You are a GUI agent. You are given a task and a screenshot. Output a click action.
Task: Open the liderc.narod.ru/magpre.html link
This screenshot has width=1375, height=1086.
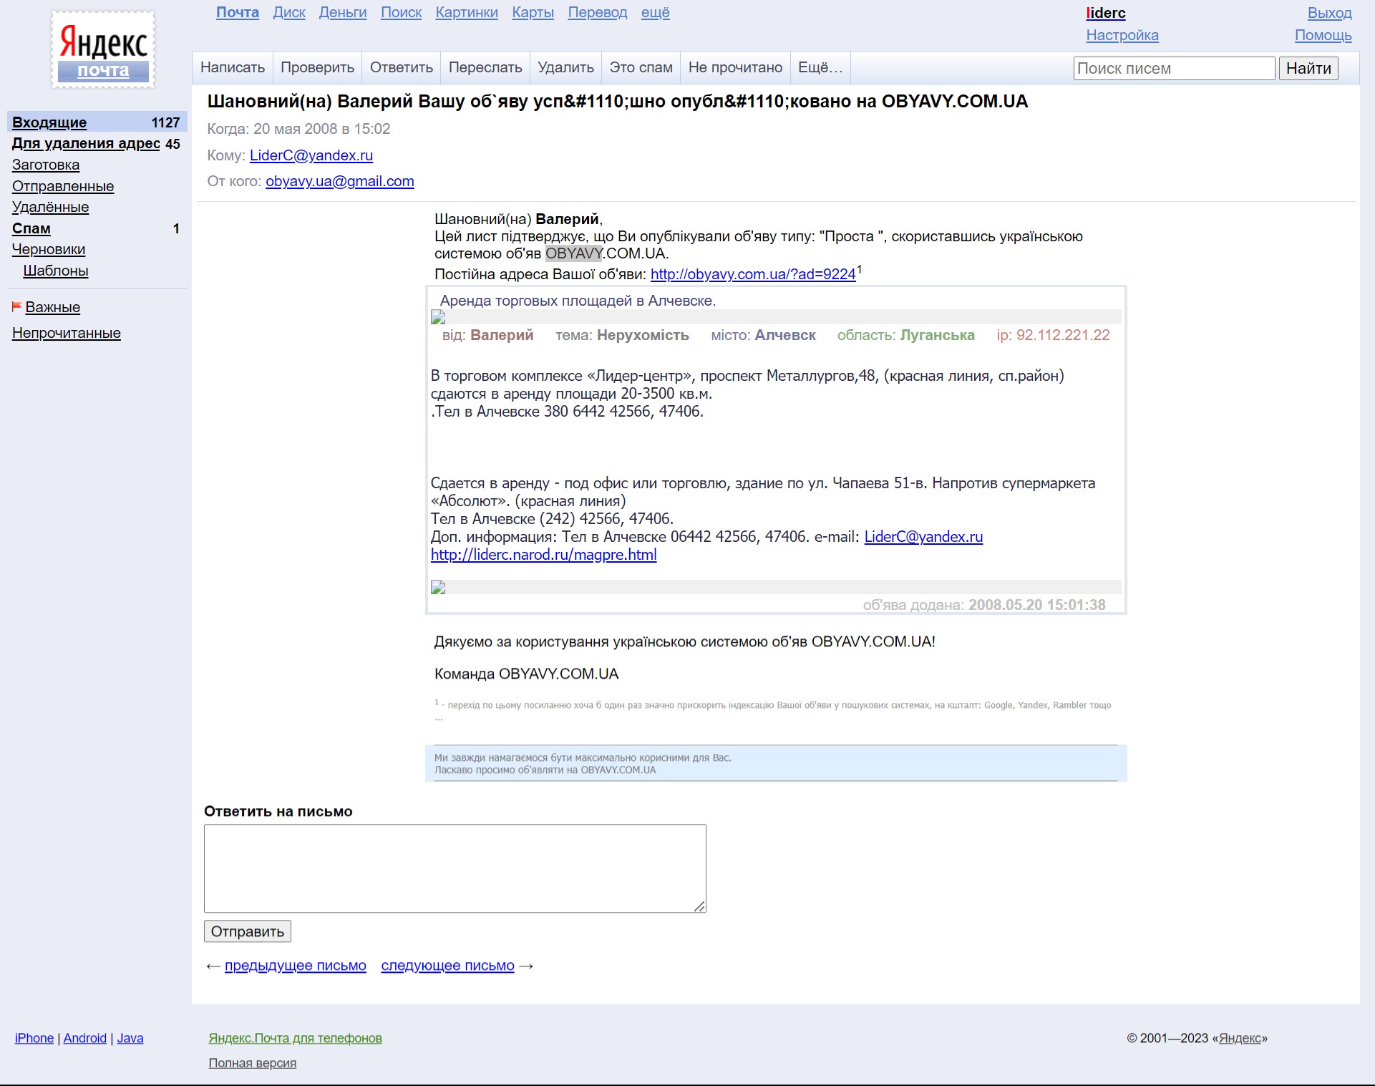(x=544, y=555)
